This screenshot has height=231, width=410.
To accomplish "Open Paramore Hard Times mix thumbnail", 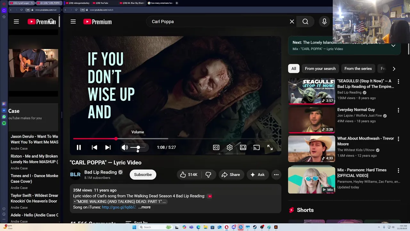I will [312, 180].
